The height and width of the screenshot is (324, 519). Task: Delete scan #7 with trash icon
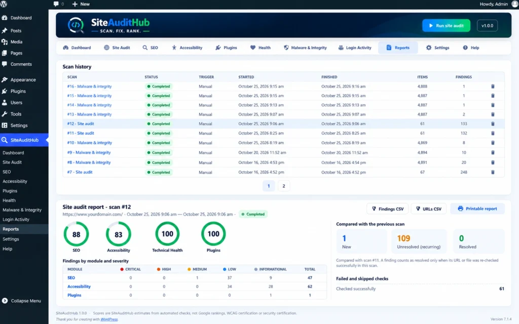493,172
